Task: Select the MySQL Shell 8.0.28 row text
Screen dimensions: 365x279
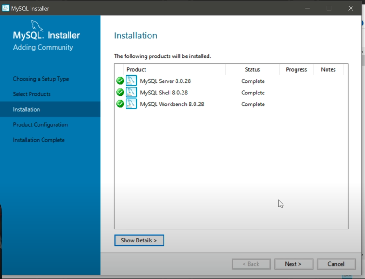Action: 164,93
